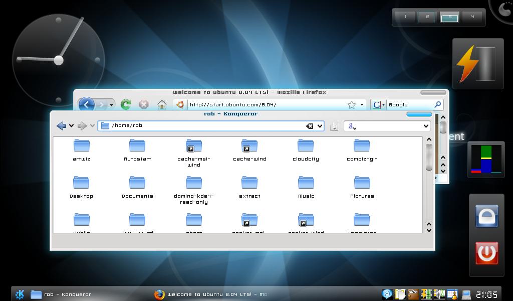
Task: Select the cache-msi-wind linked folder
Action: click(194, 153)
